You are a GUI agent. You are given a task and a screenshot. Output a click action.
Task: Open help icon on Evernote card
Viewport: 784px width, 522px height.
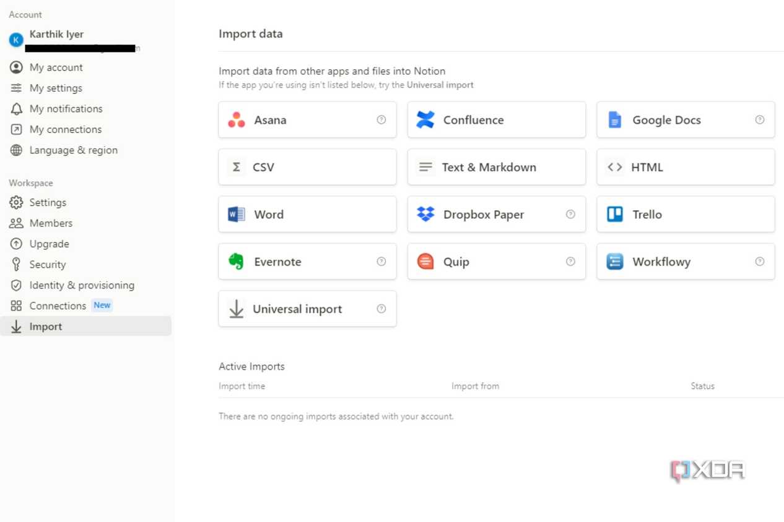pos(381,262)
